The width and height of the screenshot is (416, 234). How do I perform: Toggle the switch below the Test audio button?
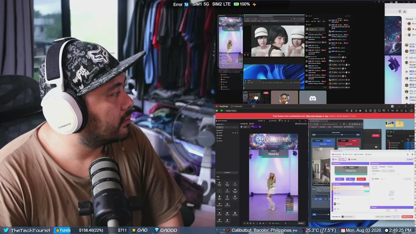(376, 147)
